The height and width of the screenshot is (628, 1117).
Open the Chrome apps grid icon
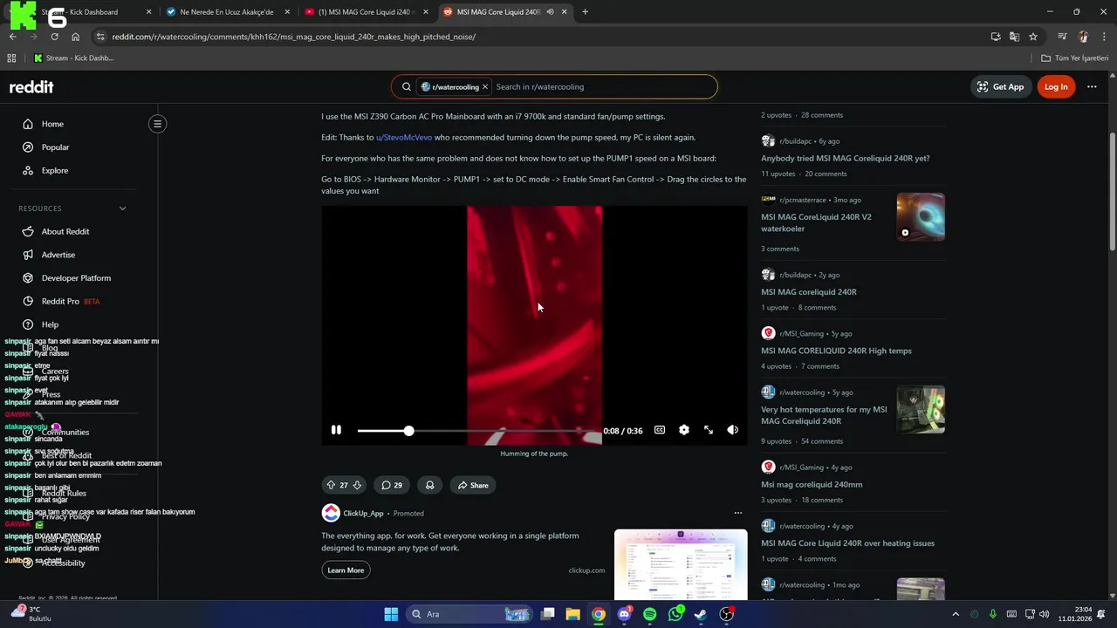11,58
